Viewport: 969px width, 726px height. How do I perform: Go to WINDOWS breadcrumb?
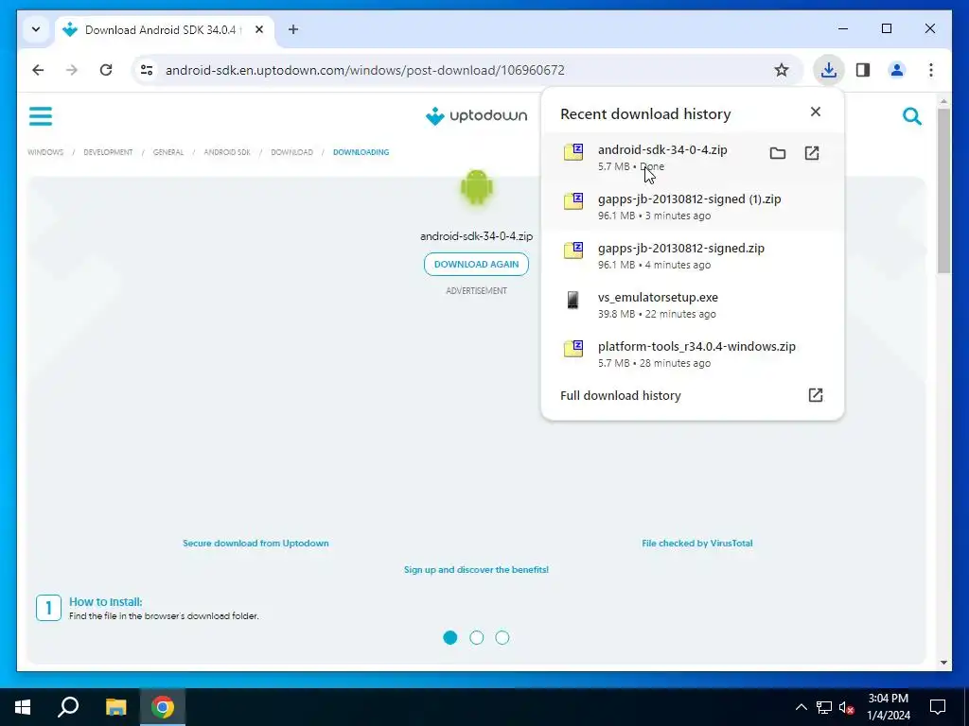tap(45, 152)
